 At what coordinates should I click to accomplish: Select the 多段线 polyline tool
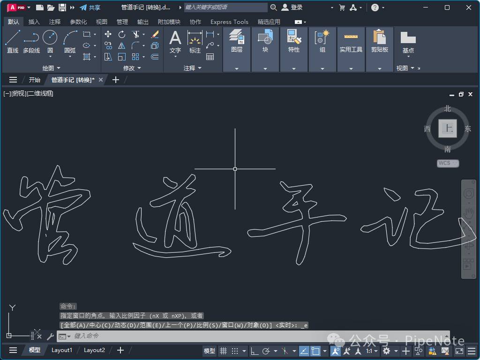(x=31, y=41)
